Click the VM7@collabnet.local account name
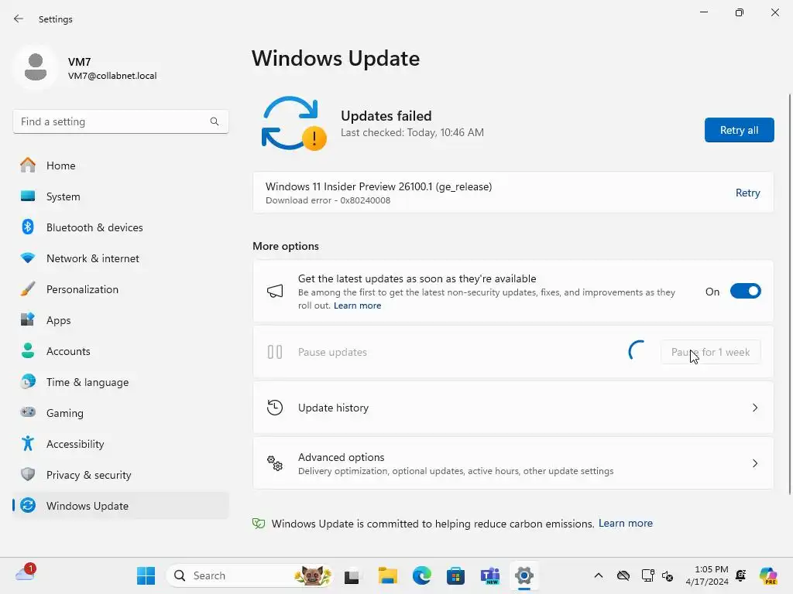 (x=112, y=76)
